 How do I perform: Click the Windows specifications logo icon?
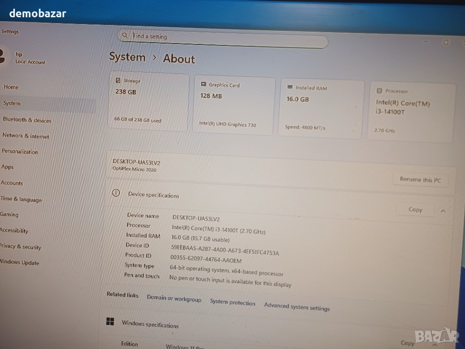pyautogui.click(x=110, y=322)
